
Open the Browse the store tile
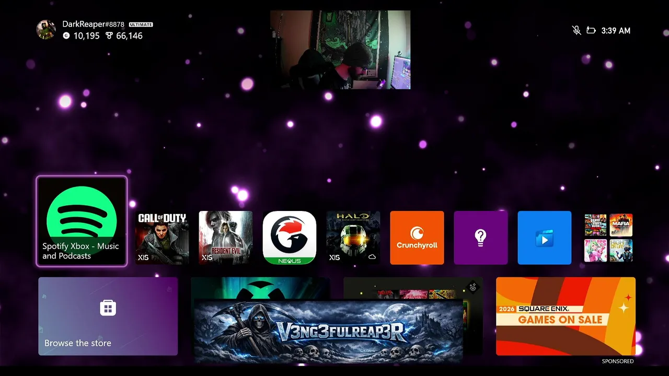click(108, 316)
